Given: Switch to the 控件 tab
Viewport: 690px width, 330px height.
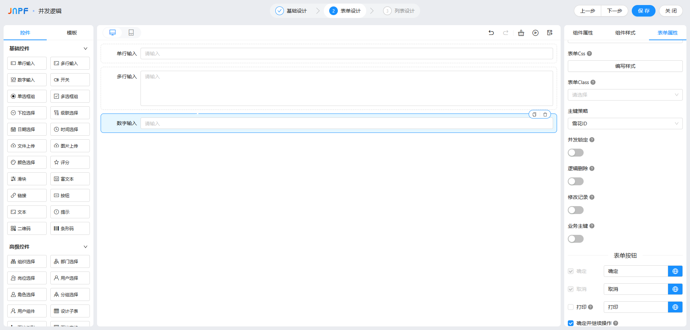Looking at the screenshot, I should click(25, 33).
